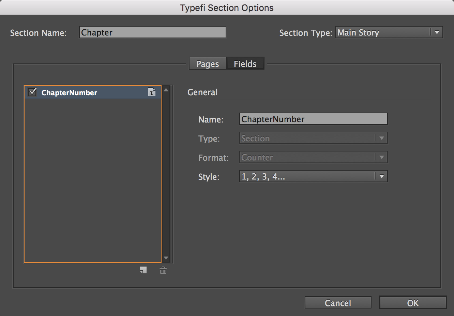Switch to the Pages tab
Viewport: 454px width, 316px height.
[208, 64]
